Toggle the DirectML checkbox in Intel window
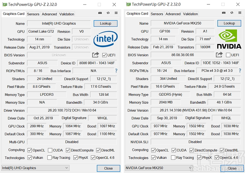The height and width of the screenshot is (173, 245). coord(98,150)
